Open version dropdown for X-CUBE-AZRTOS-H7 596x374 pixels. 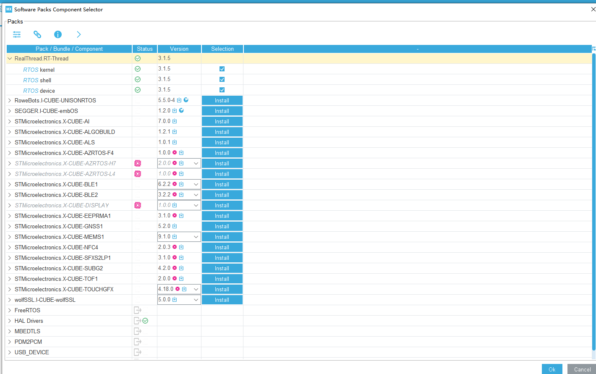196,163
